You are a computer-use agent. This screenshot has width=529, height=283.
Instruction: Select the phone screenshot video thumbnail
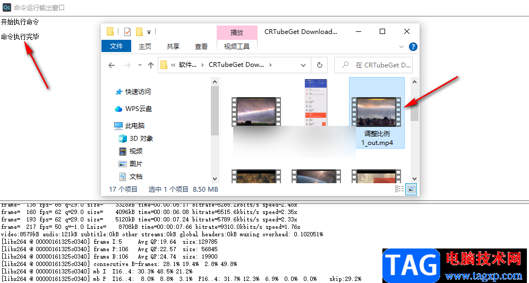click(316, 103)
